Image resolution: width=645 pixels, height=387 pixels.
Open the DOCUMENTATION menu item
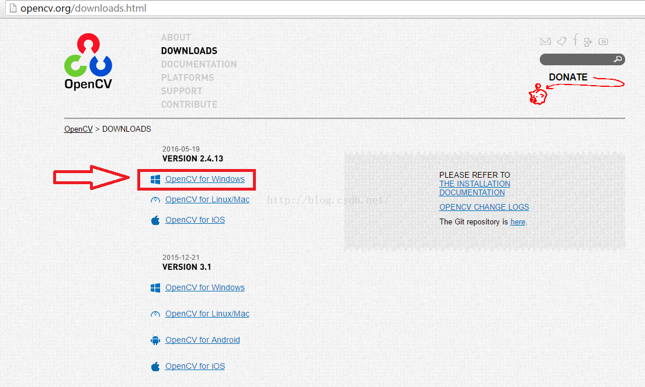[x=199, y=65]
